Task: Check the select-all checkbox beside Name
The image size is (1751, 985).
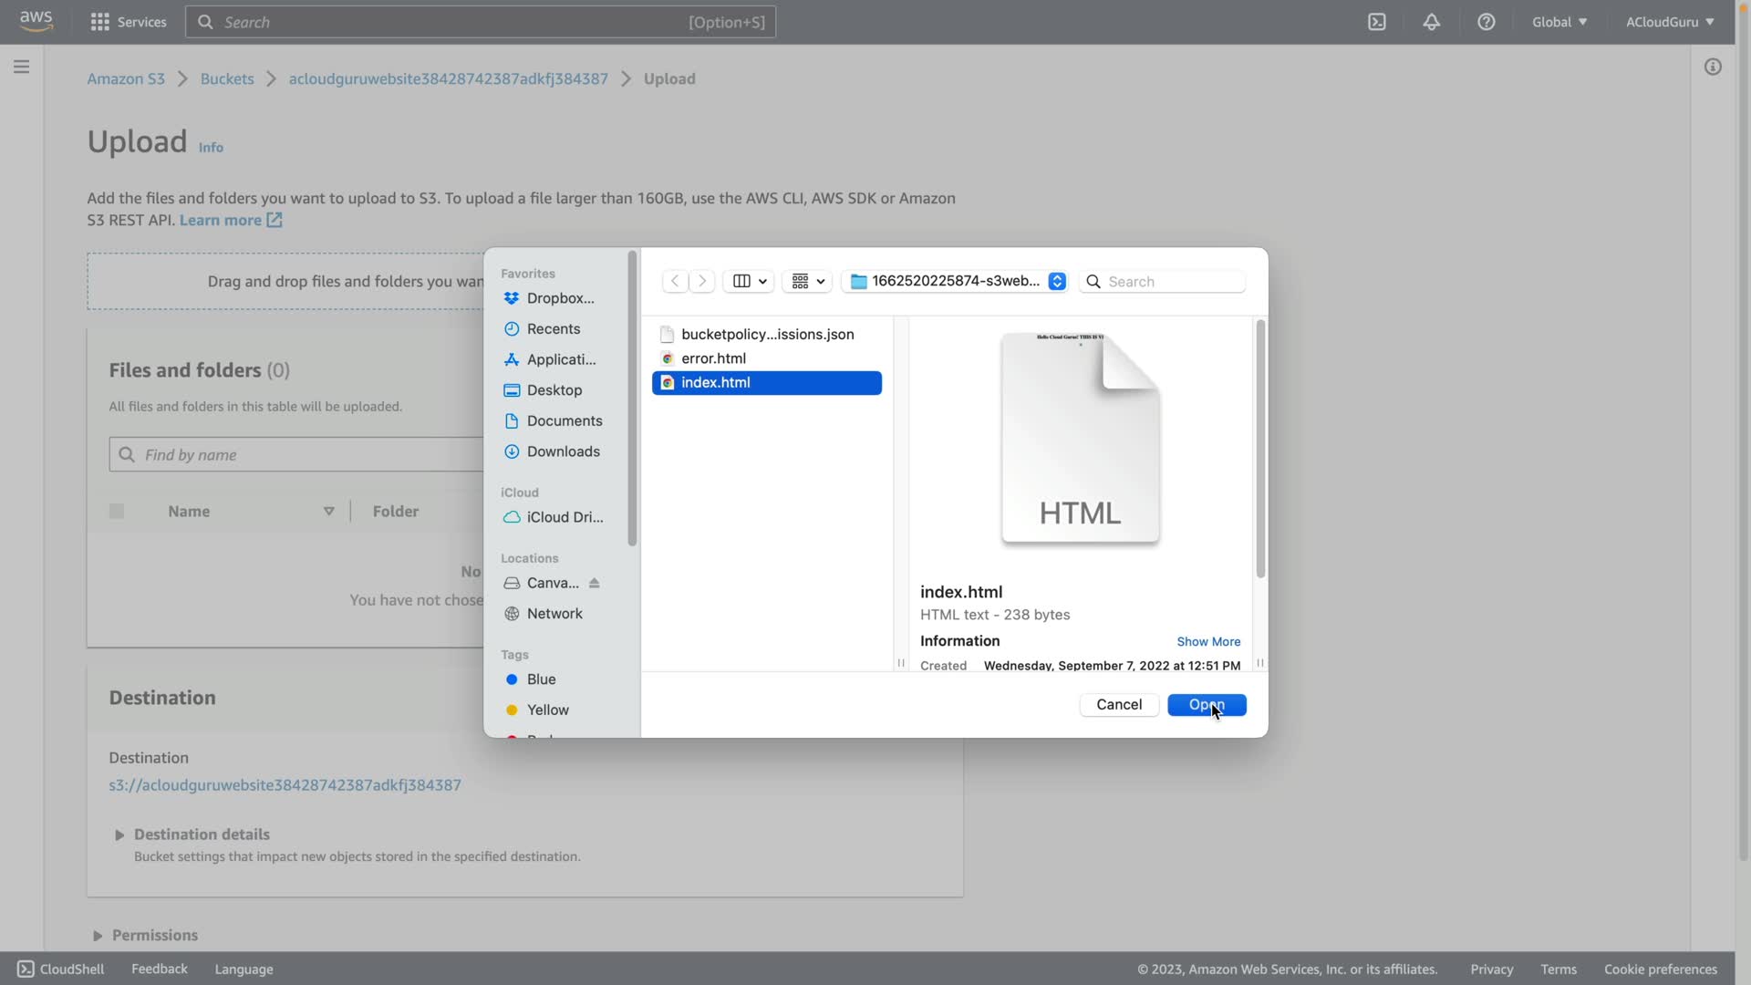Action: coord(117,511)
